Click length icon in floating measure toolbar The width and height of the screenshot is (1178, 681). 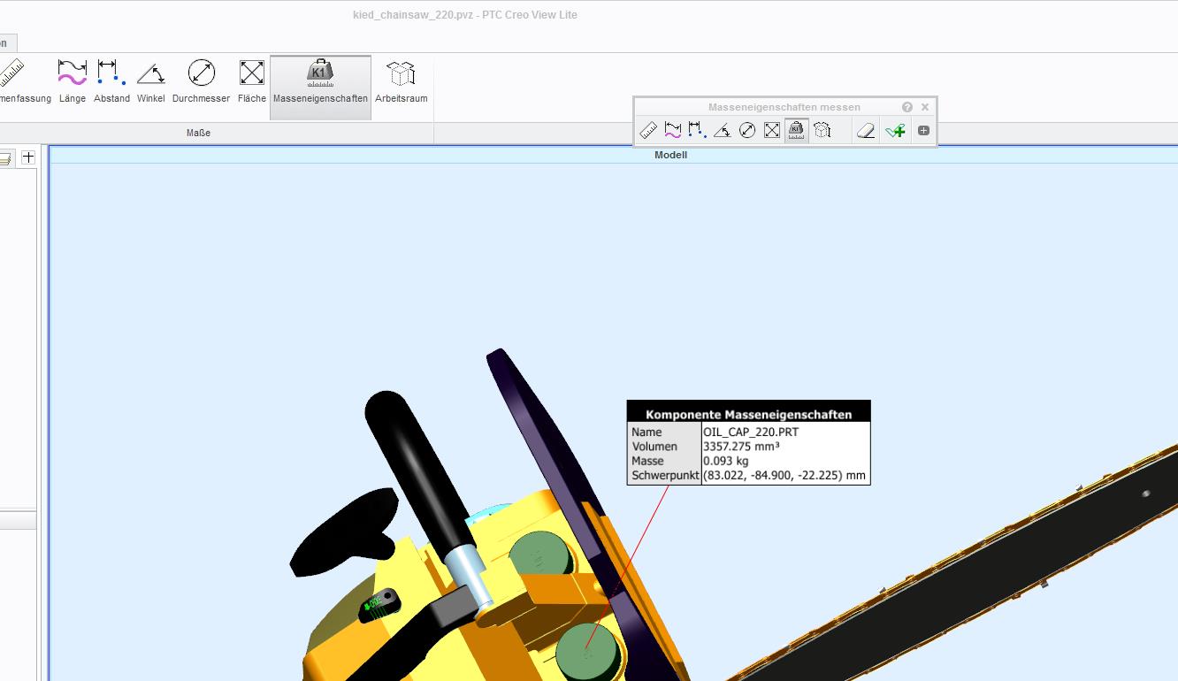pyautogui.click(x=673, y=131)
